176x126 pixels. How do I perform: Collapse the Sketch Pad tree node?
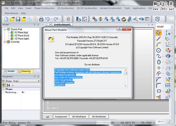click(5, 29)
